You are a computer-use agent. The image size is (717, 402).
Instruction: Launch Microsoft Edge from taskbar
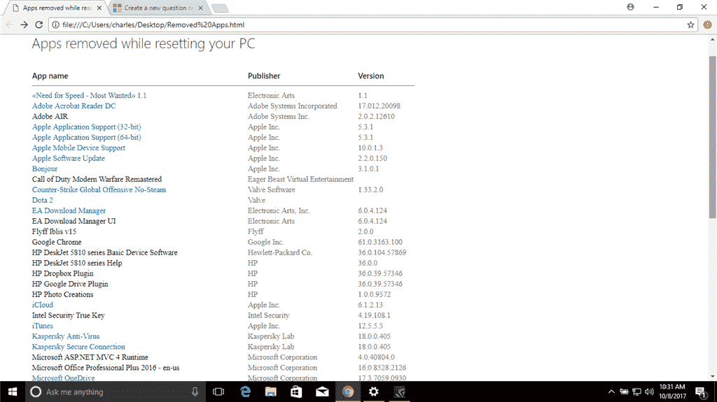tap(245, 392)
